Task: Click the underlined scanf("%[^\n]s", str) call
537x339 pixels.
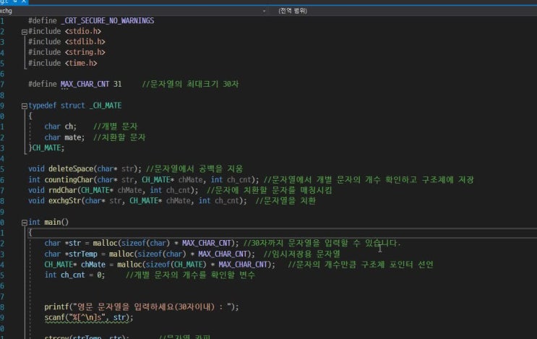Action: pyautogui.click(x=89, y=318)
